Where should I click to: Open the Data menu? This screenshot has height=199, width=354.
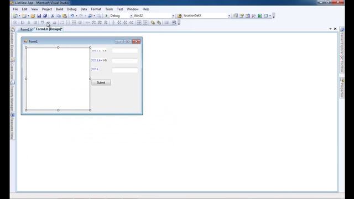coord(84,9)
